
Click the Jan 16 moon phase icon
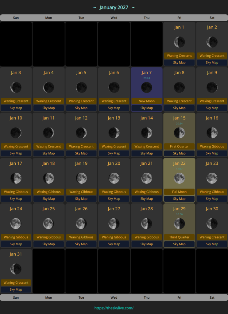pos(212,133)
